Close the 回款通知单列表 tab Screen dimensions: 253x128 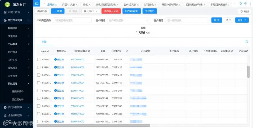coord(204,5)
